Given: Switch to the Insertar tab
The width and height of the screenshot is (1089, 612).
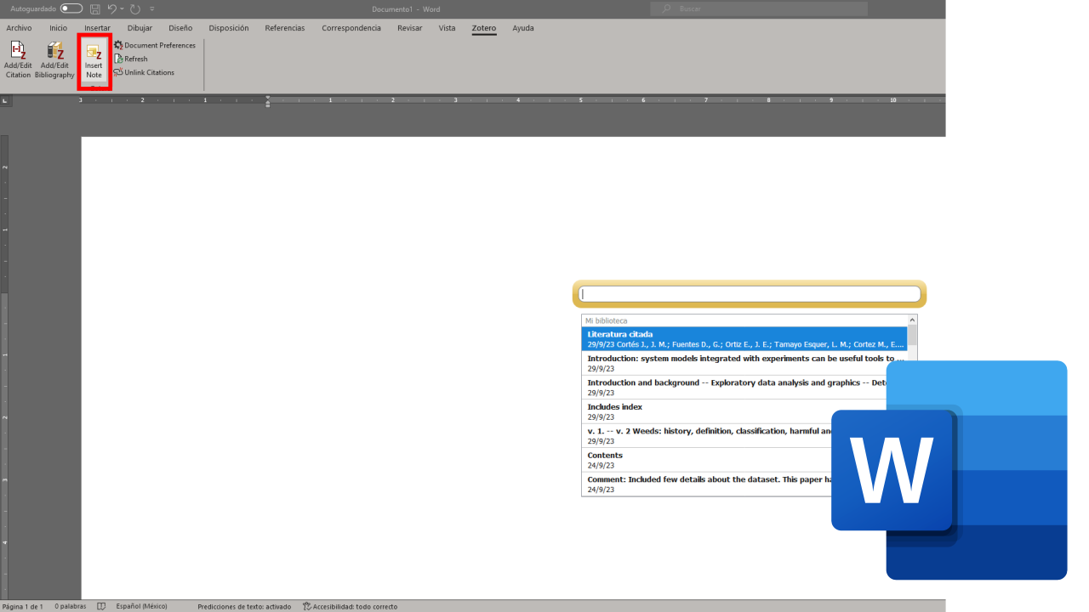Looking at the screenshot, I should point(97,28).
